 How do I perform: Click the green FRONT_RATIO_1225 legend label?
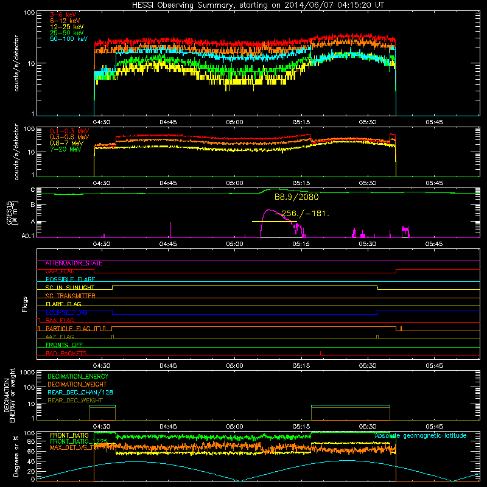79,441
